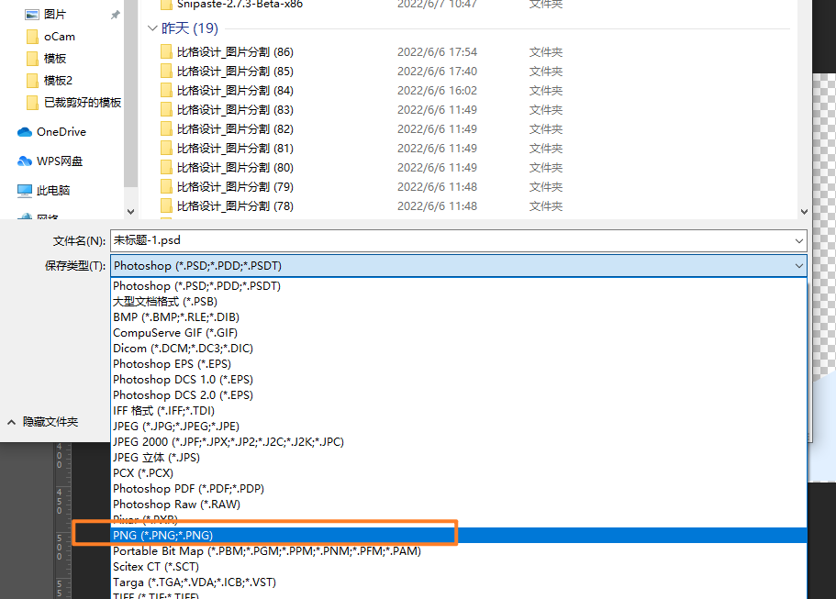
Task: Choose CompuServe GIF (*.GIF) format
Action: [459, 333]
